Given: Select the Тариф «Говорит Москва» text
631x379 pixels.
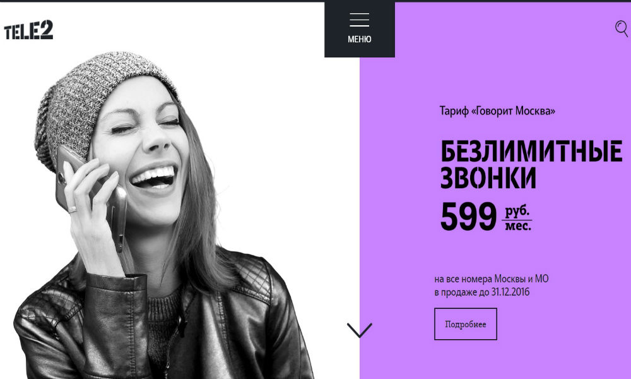Looking at the screenshot, I should click(x=497, y=111).
